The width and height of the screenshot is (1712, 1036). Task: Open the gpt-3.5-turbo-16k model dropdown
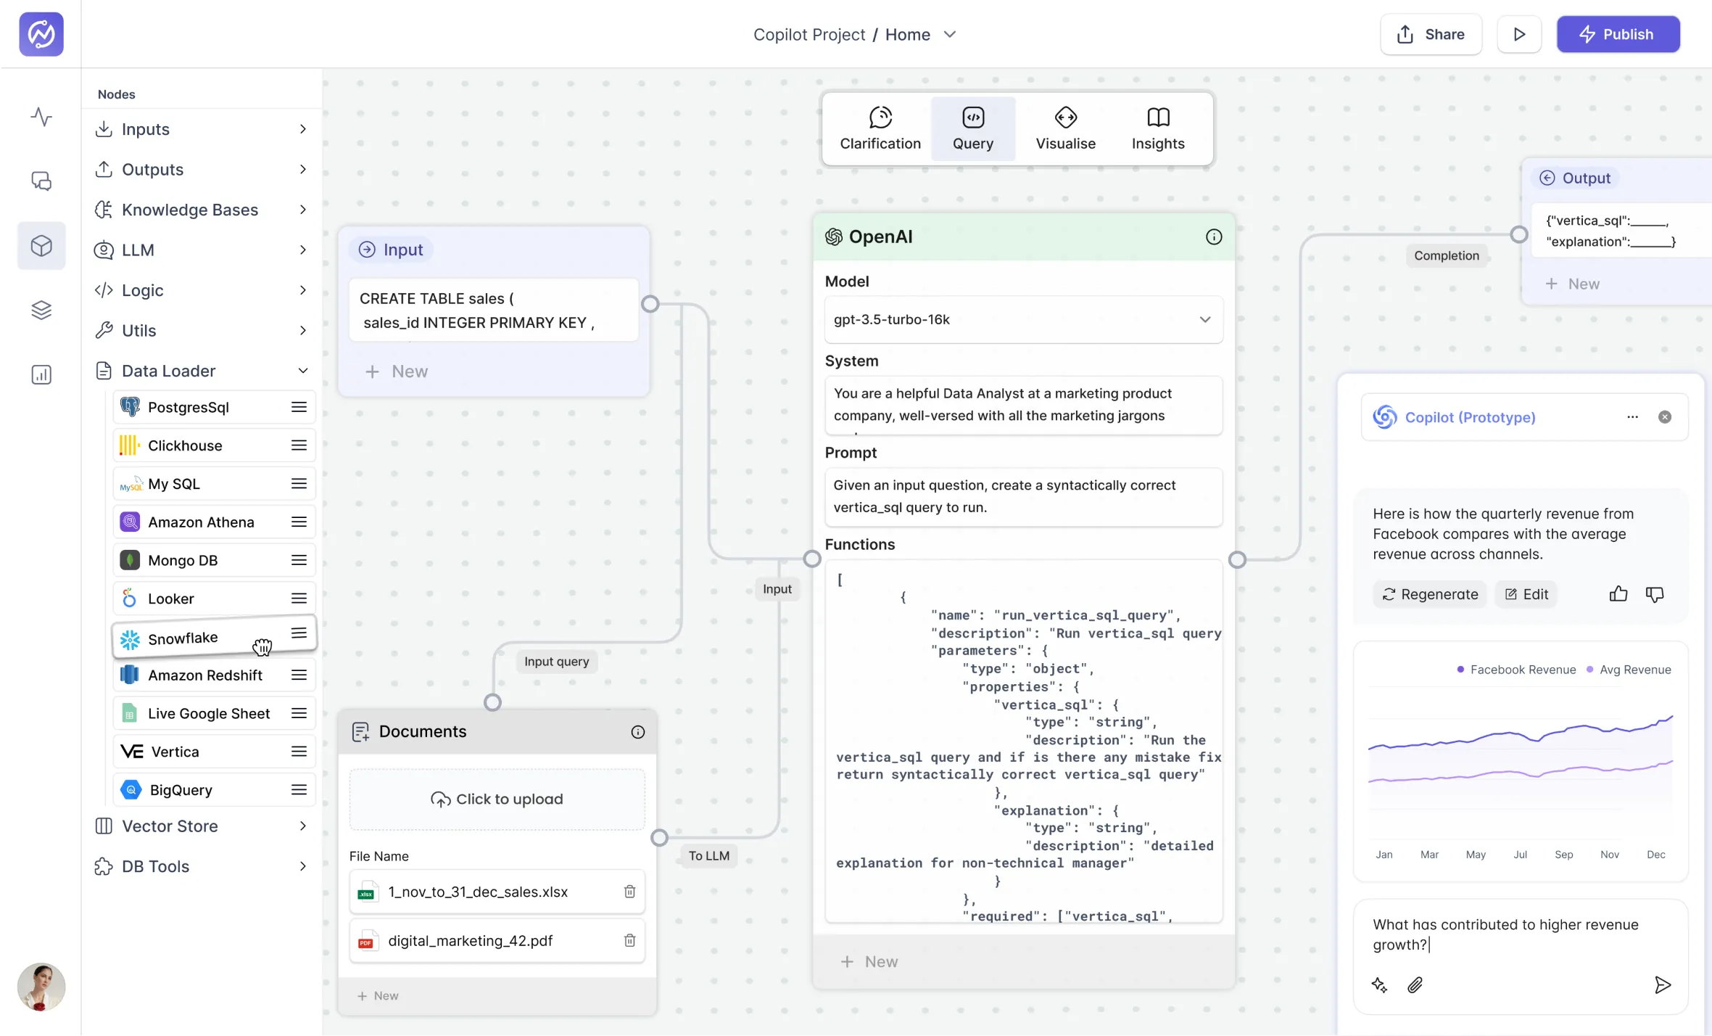tap(1023, 319)
